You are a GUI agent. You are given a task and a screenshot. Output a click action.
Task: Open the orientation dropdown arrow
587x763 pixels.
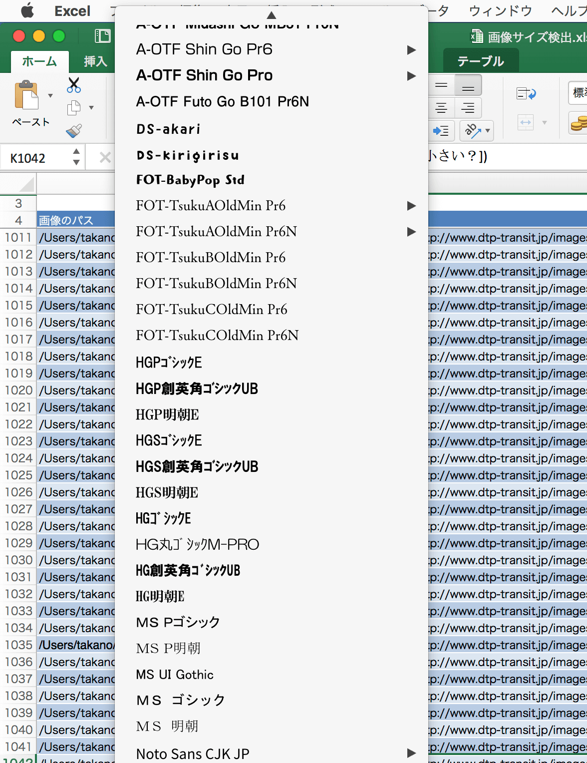click(x=488, y=131)
